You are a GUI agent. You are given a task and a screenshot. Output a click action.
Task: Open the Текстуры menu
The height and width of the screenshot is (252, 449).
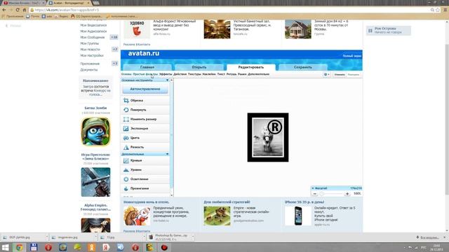(x=194, y=74)
